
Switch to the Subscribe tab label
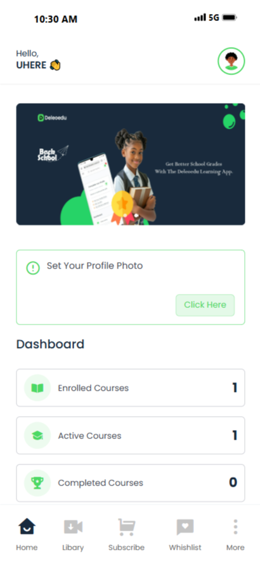pyautogui.click(x=126, y=548)
